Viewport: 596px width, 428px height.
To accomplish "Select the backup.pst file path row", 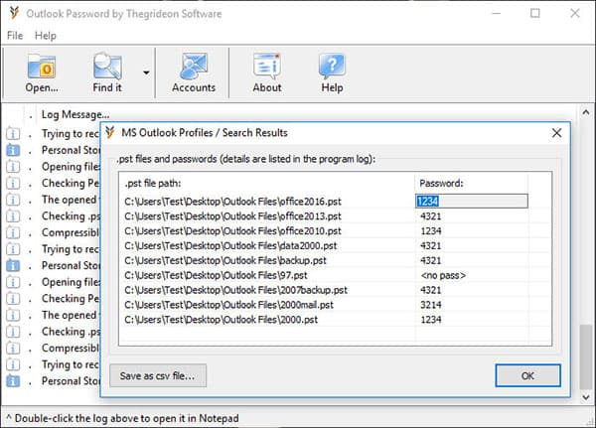I will (x=225, y=261).
